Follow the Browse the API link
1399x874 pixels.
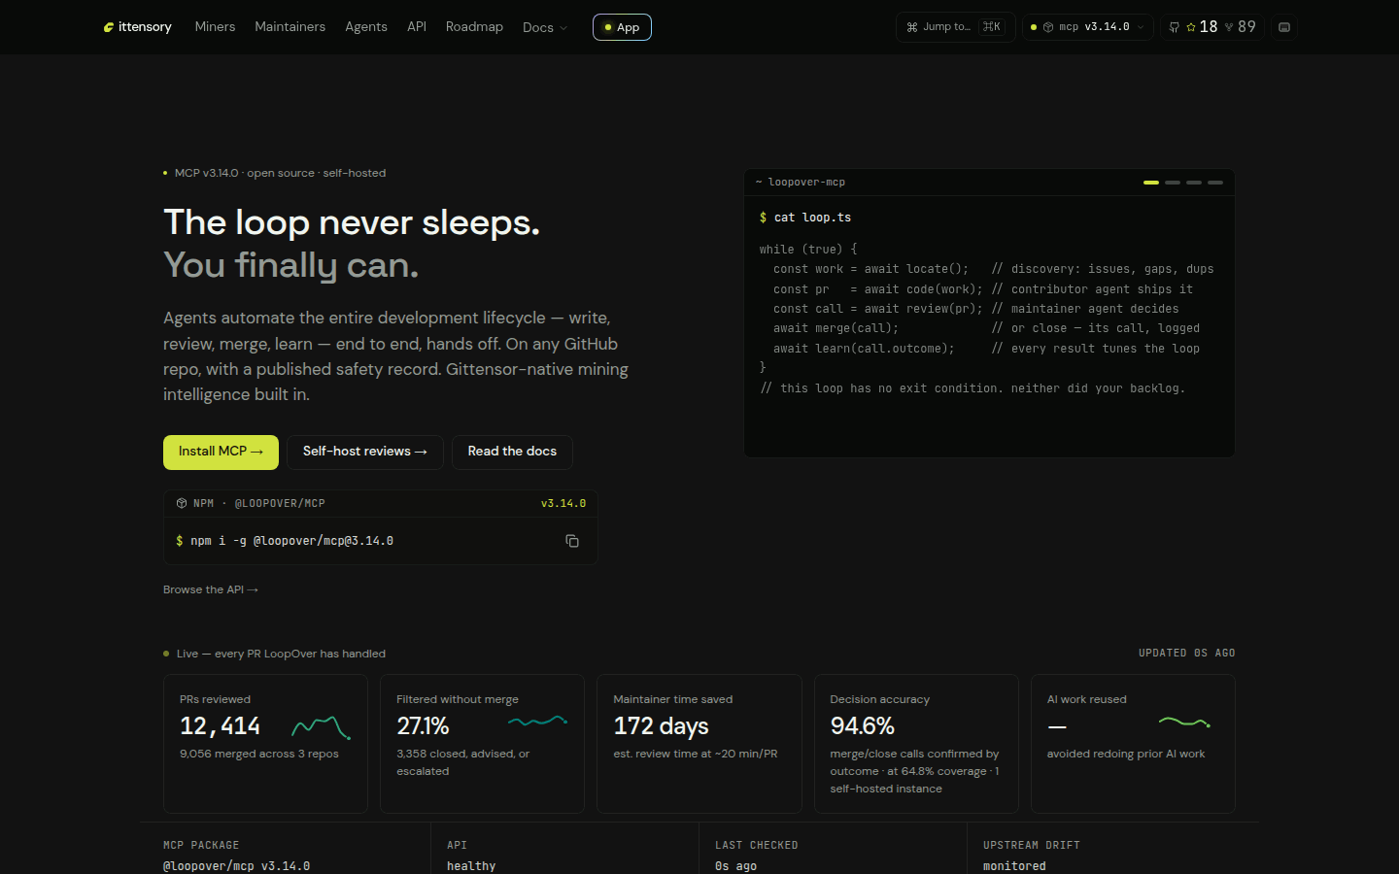point(211,589)
